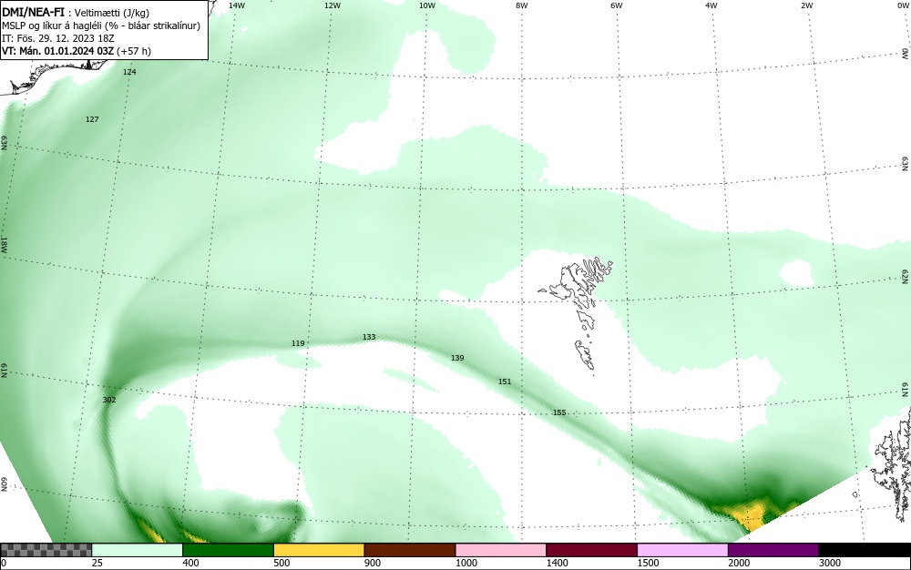This screenshot has width=911, height=570.
Task: Click the yellow 500–900 legend swatch
Action: point(319,550)
